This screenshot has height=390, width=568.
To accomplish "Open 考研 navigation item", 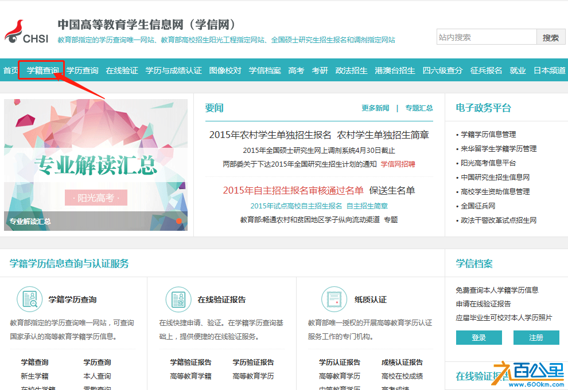I will pos(320,70).
